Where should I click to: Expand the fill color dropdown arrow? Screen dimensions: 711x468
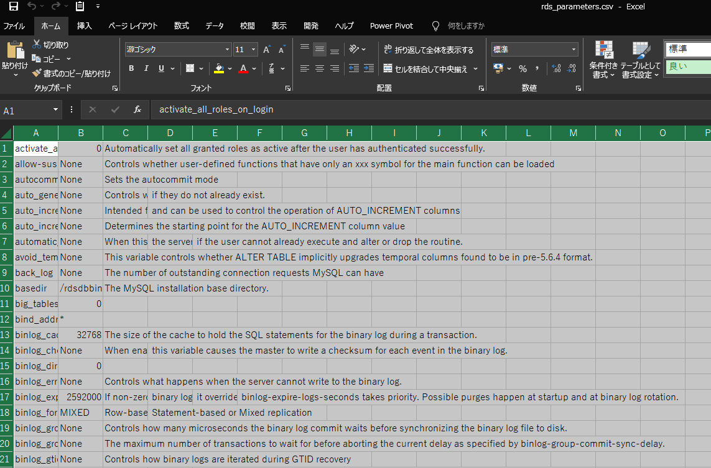[x=230, y=68]
